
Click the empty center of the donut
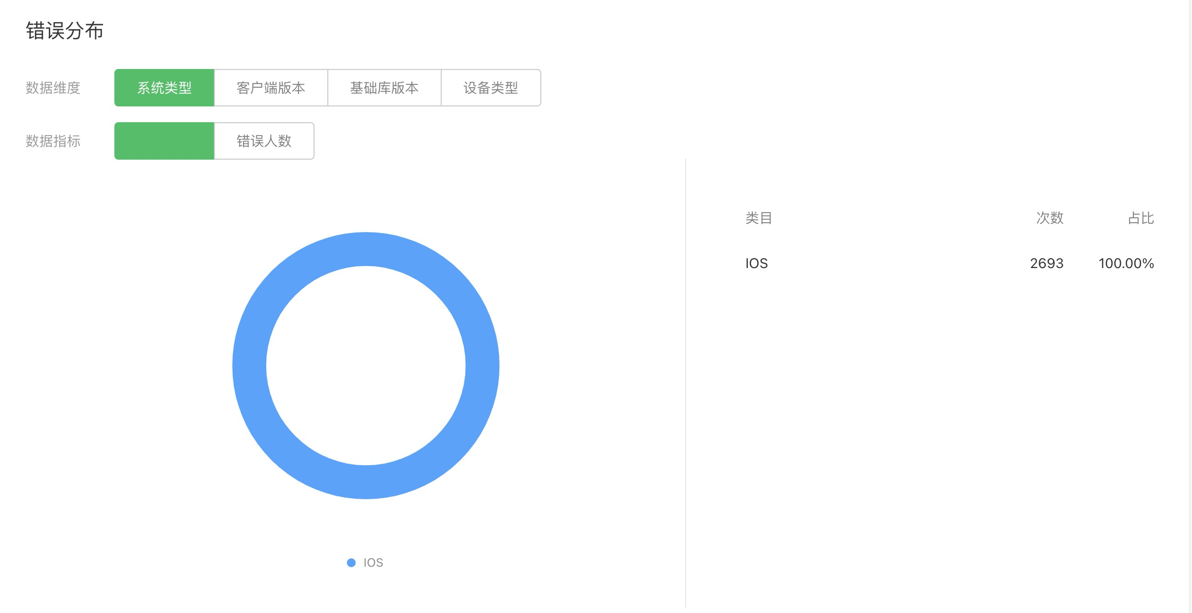pos(366,366)
